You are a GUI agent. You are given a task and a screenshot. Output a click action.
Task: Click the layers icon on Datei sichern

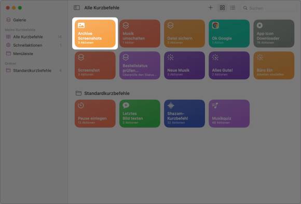coord(170,25)
